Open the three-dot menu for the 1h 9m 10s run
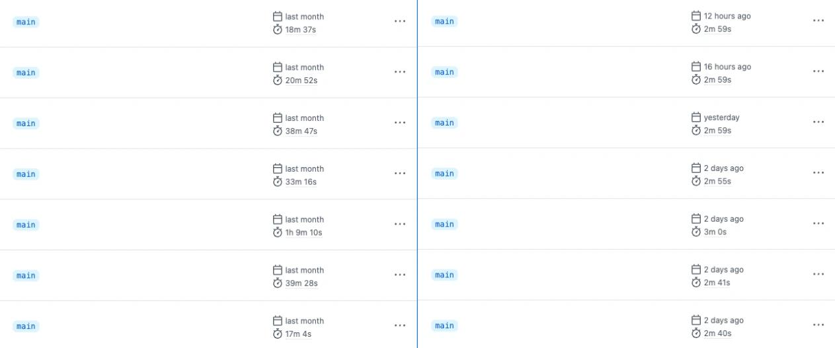The image size is (835, 348). 400,224
